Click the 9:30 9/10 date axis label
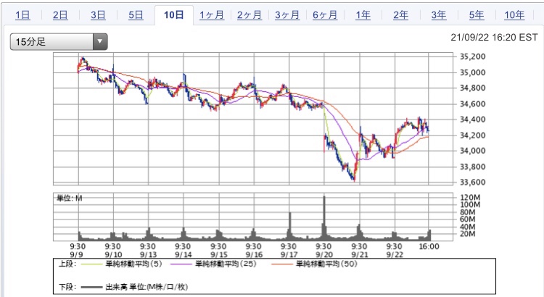The image size is (544, 297). (x=112, y=251)
